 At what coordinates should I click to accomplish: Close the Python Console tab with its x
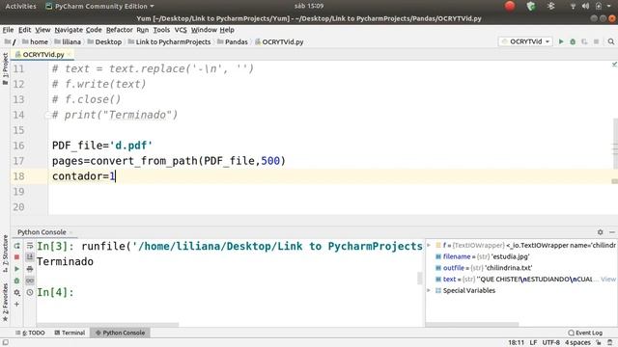tap(70, 232)
